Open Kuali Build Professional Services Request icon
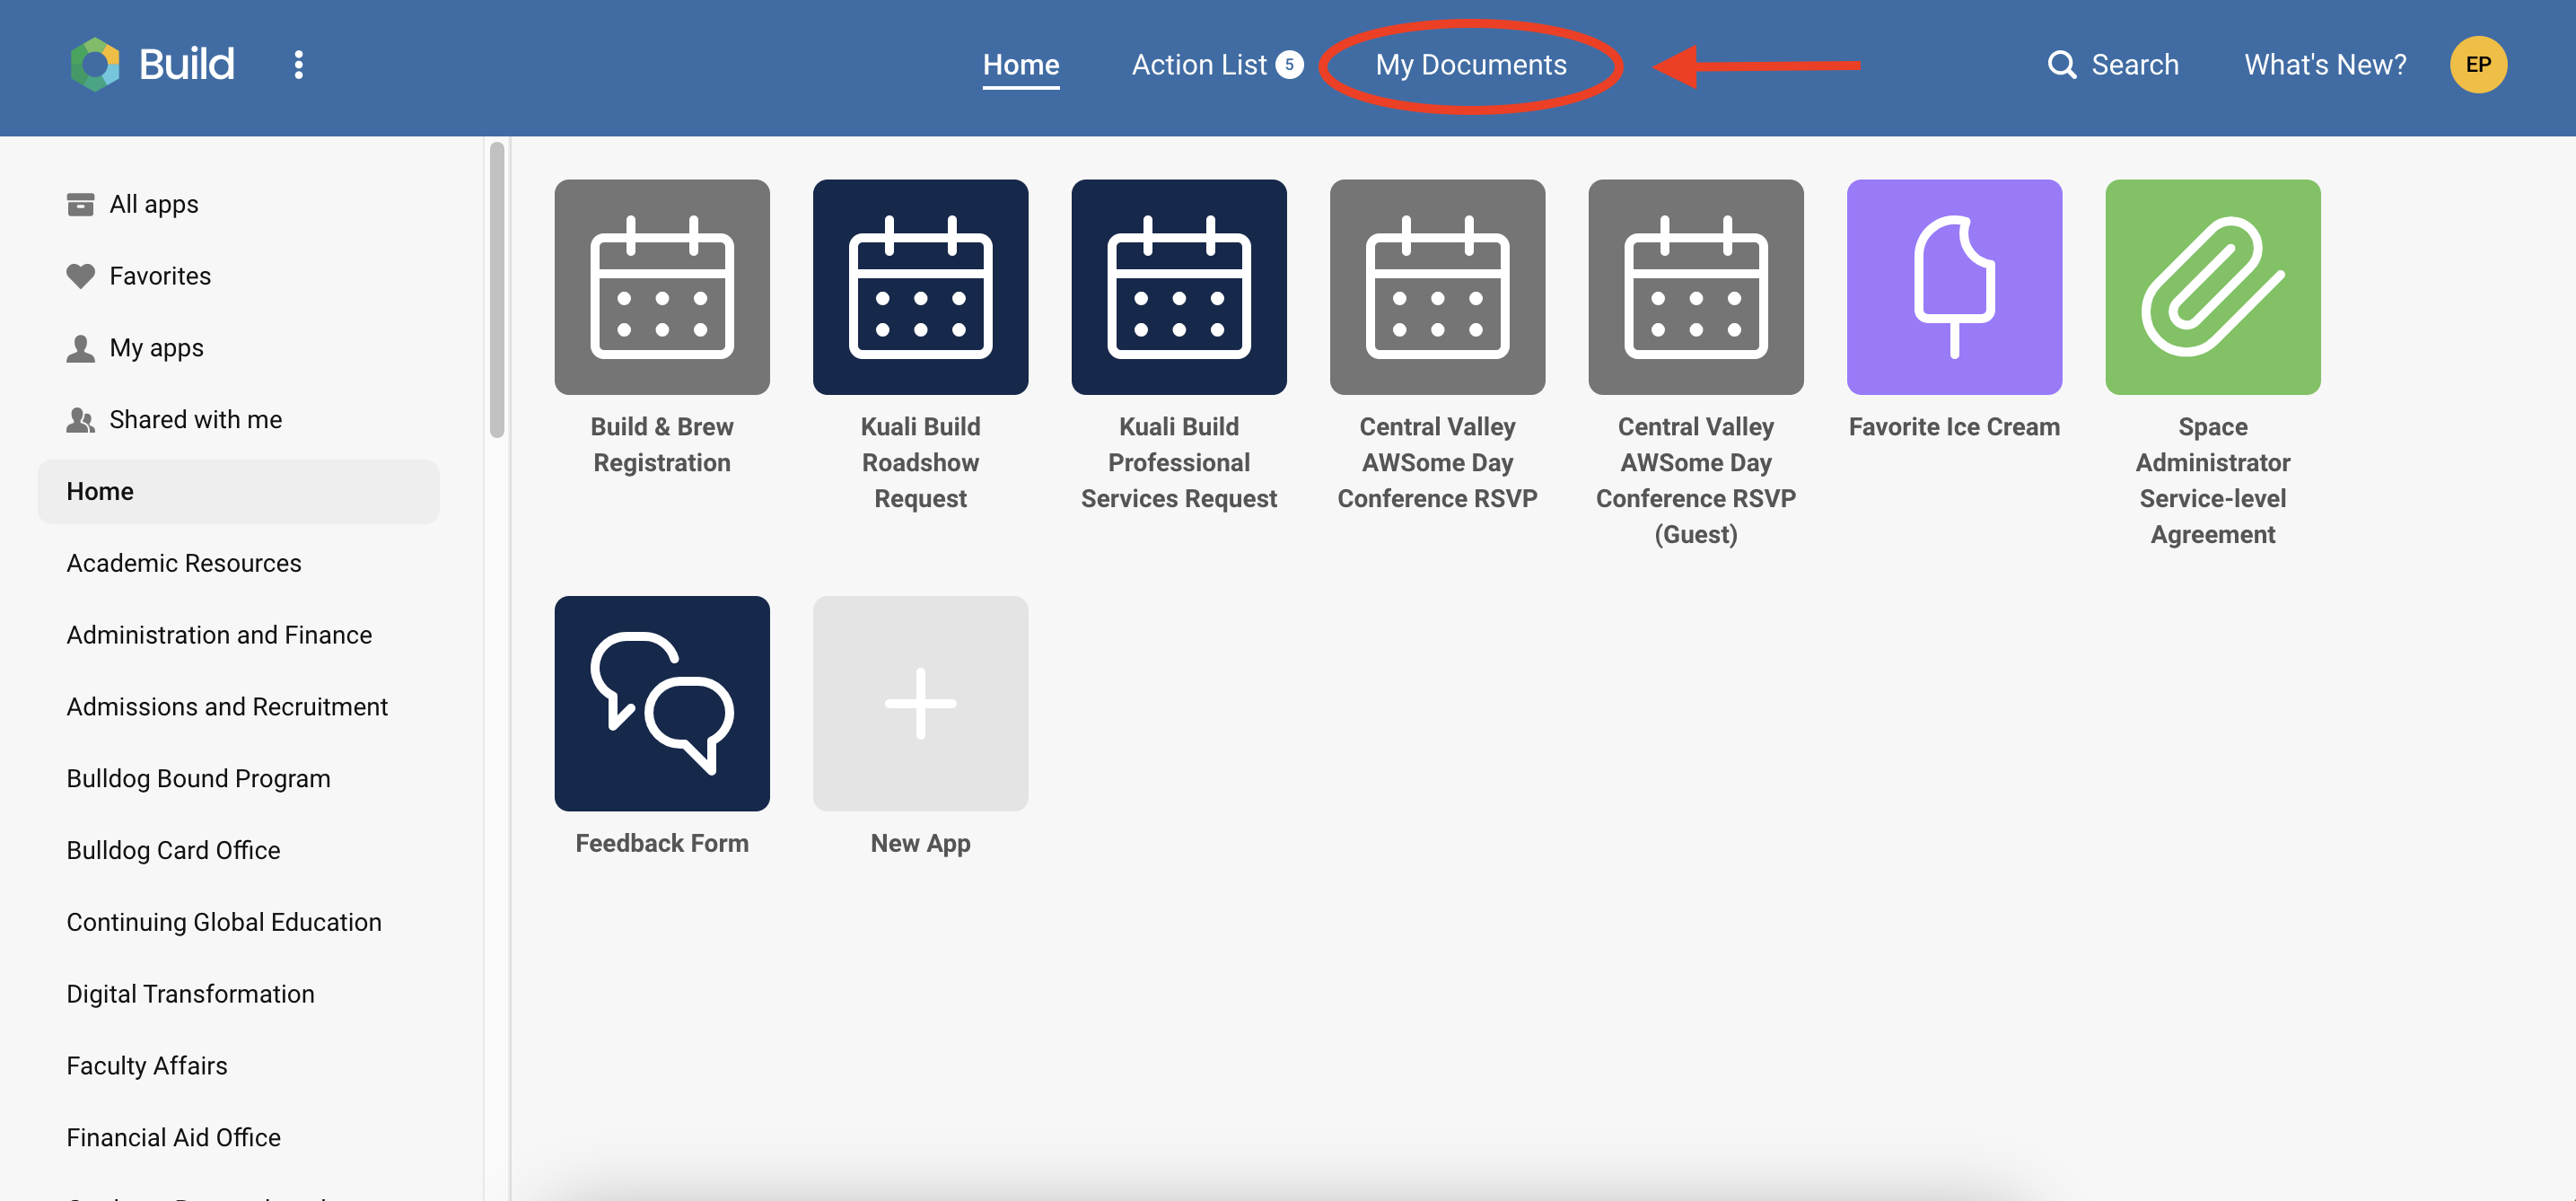This screenshot has height=1201, width=2576. coord(1179,287)
